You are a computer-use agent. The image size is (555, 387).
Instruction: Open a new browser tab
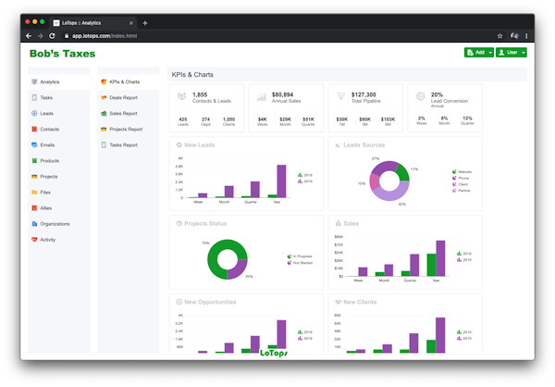(x=145, y=22)
